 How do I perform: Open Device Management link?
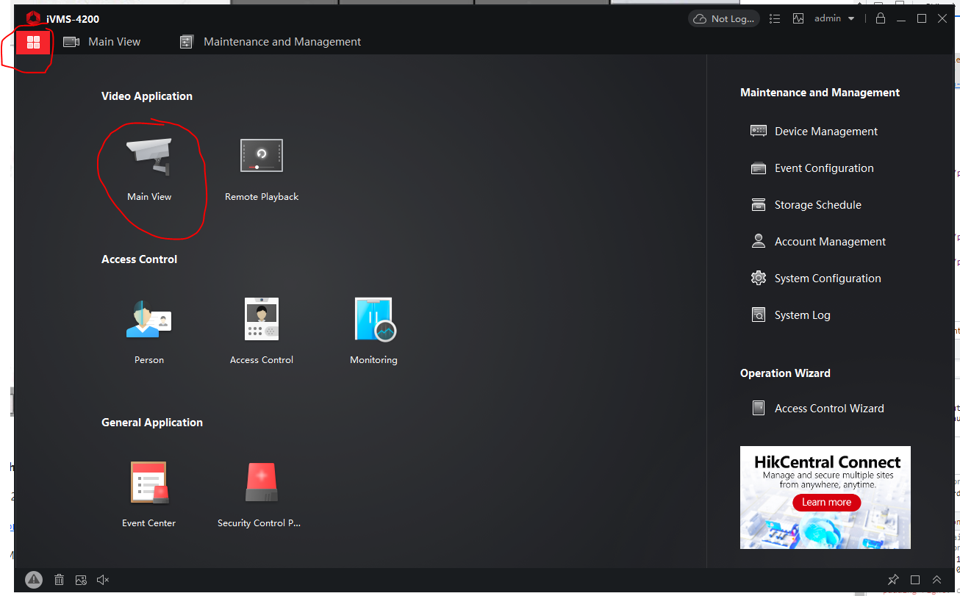[x=825, y=132]
